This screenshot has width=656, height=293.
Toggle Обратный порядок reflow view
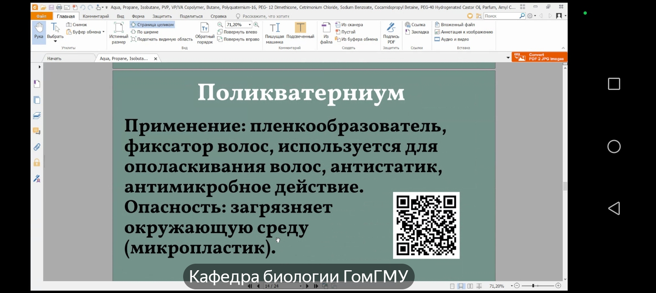click(x=205, y=33)
